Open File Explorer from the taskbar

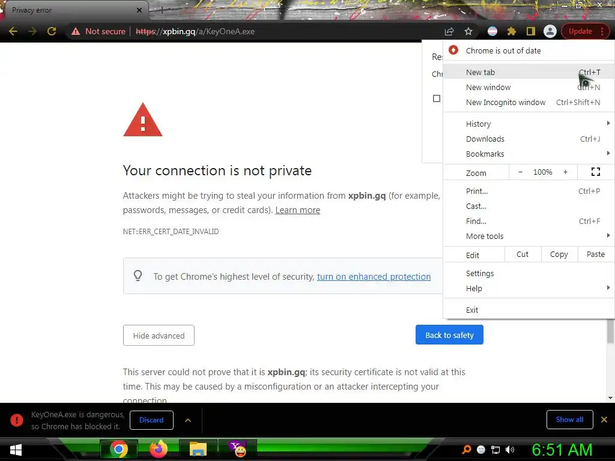click(x=198, y=449)
